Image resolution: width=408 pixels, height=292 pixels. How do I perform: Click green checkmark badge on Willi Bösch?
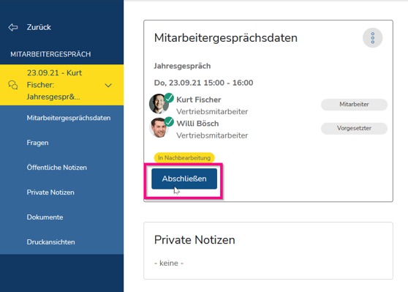pos(170,121)
